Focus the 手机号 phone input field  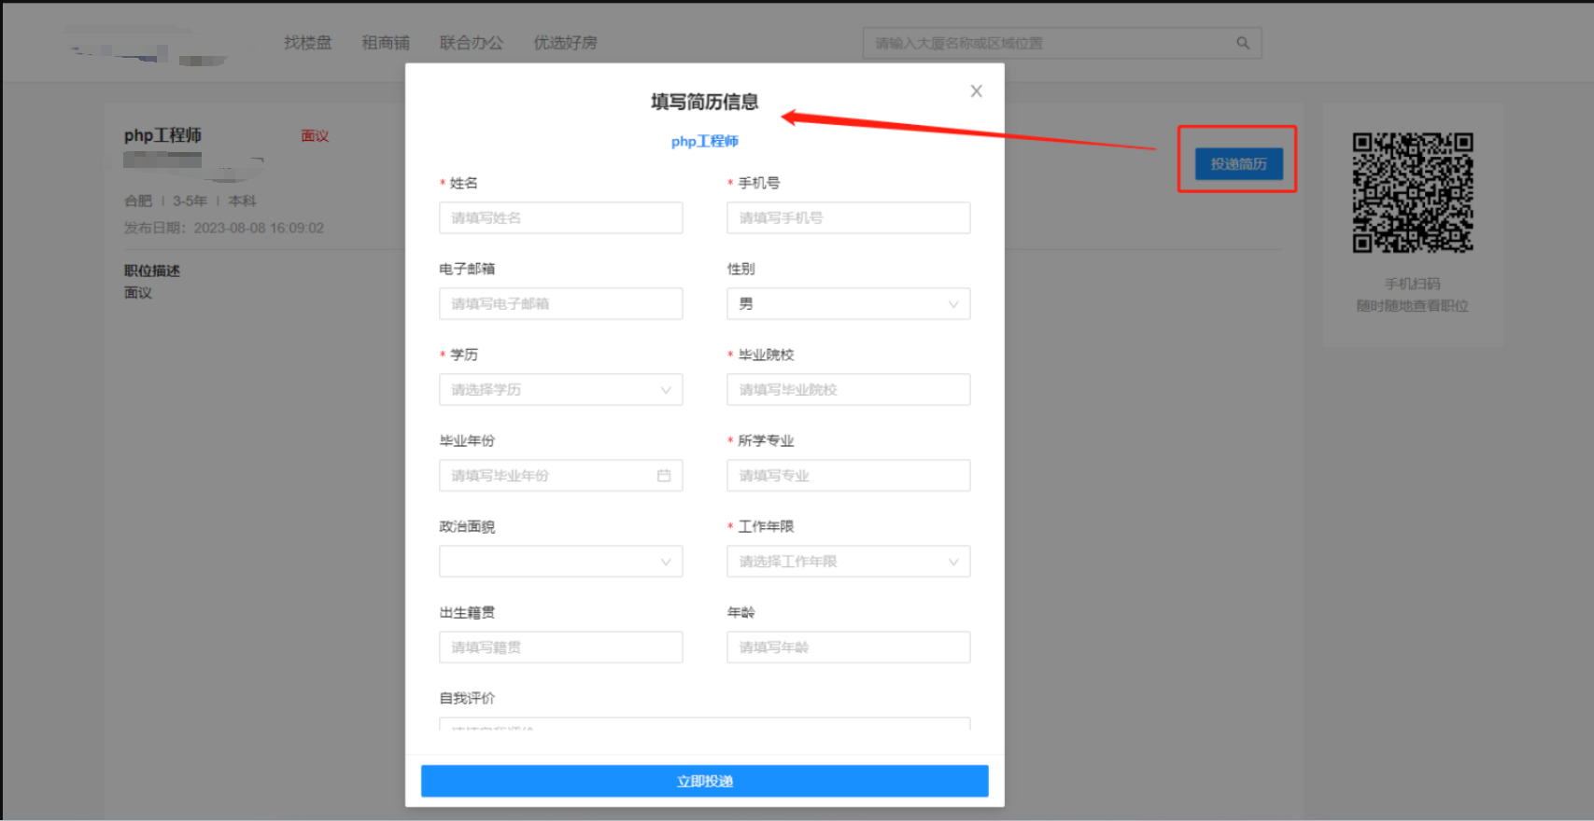click(848, 218)
